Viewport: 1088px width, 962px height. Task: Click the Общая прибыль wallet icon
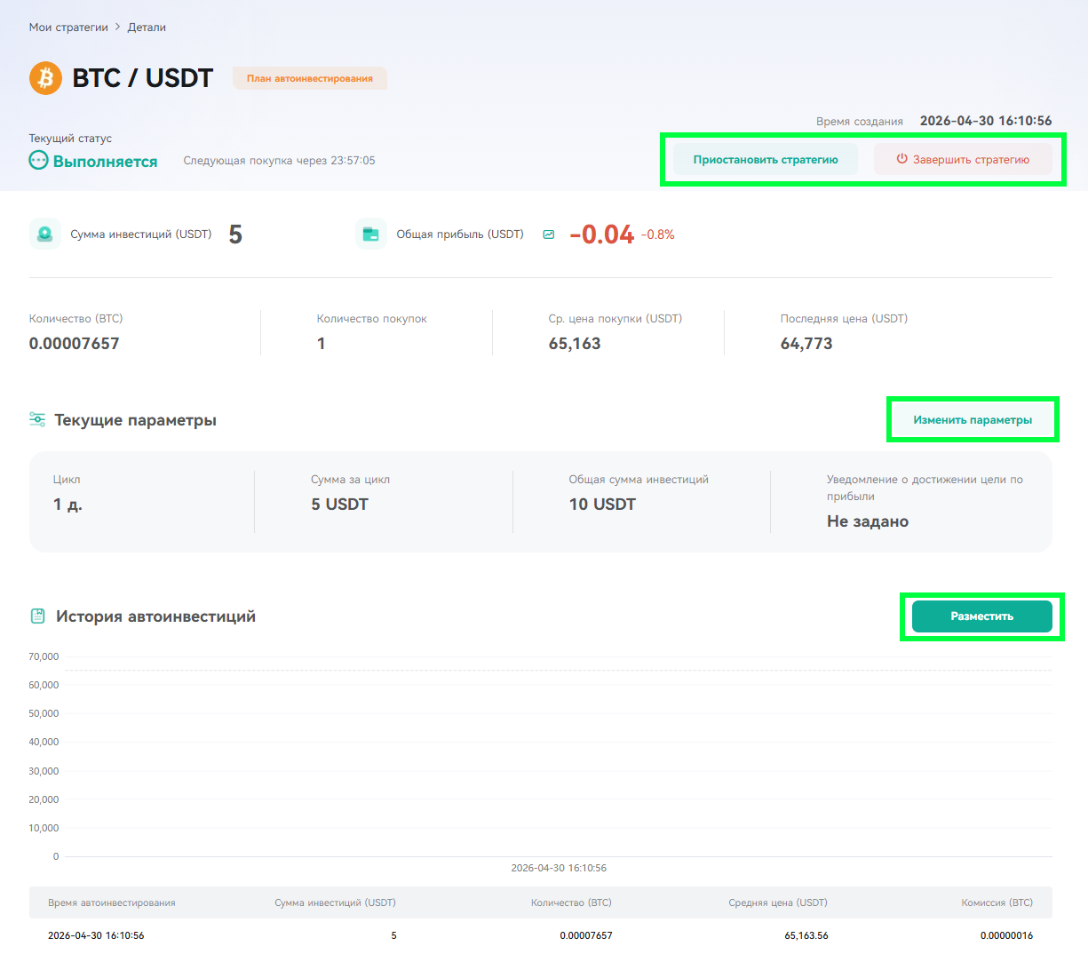coord(371,235)
